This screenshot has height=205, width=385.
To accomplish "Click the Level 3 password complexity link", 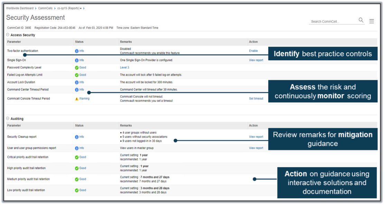I will point(124,67).
